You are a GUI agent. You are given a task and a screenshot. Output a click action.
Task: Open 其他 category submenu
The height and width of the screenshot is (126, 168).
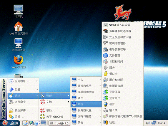pyautogui.click(x=86, y=122)
